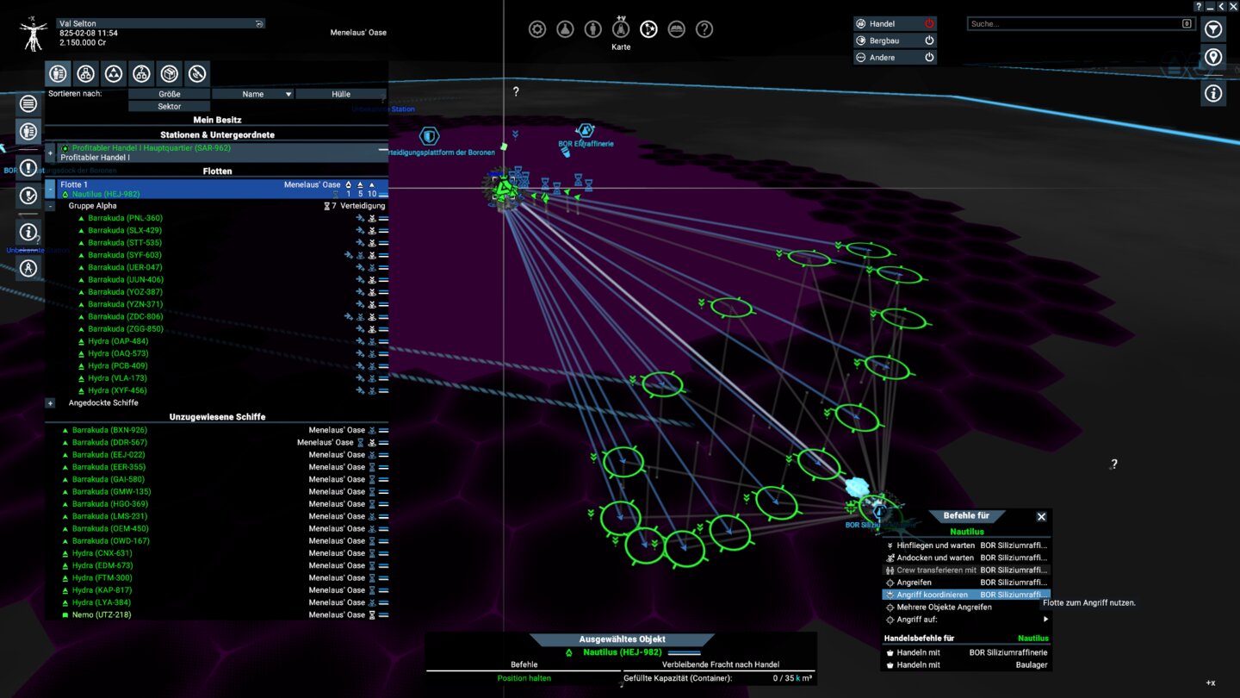
Task: Select 'Angriff koordinieren' order
Action: (x=966, y=595)
